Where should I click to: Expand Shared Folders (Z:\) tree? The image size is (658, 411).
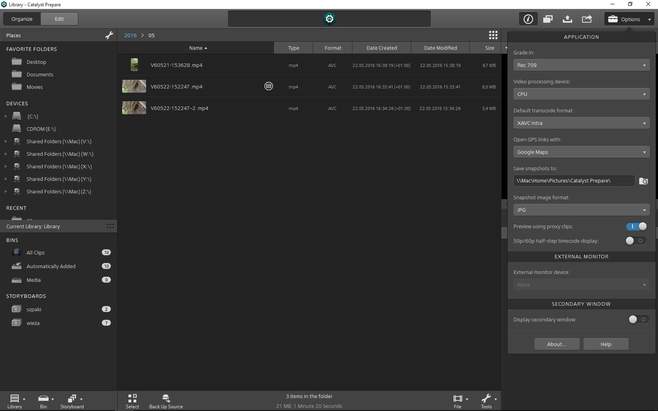tap(6, 192)
